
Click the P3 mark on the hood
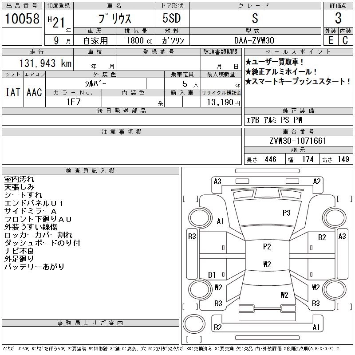(286, 213)
